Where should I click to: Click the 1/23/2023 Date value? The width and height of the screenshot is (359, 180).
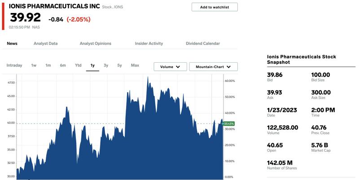282,110
